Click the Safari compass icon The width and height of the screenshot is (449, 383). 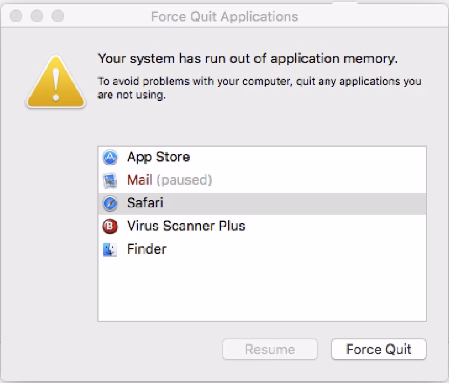click(110, 203)
